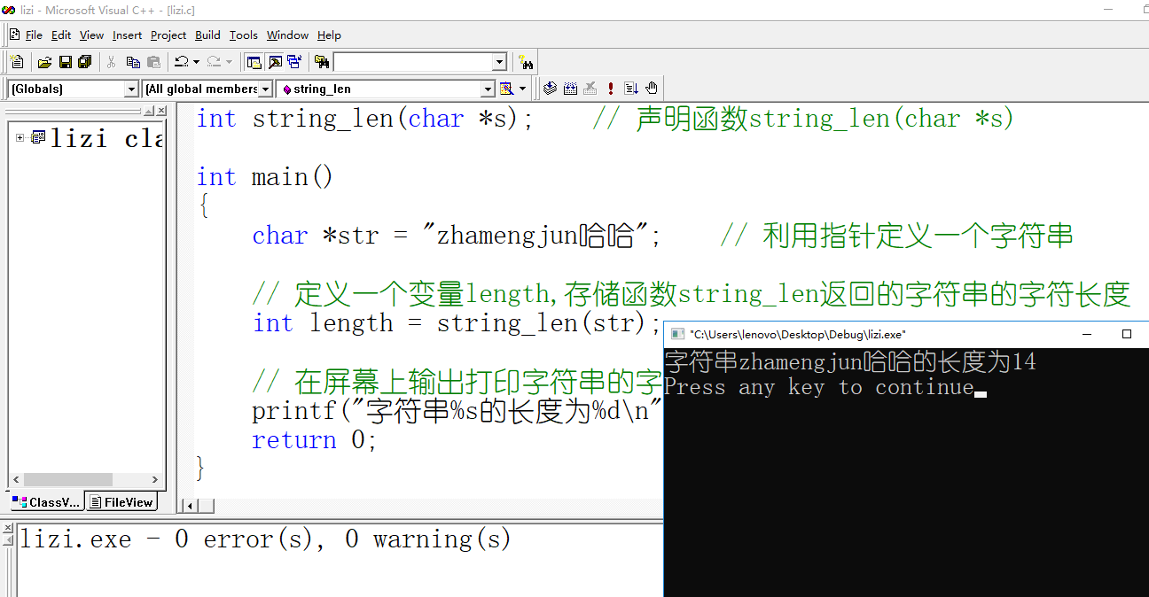Open the (Globals) class dropdown
This screenshot has height=597, width=1149.
point(131,89)
